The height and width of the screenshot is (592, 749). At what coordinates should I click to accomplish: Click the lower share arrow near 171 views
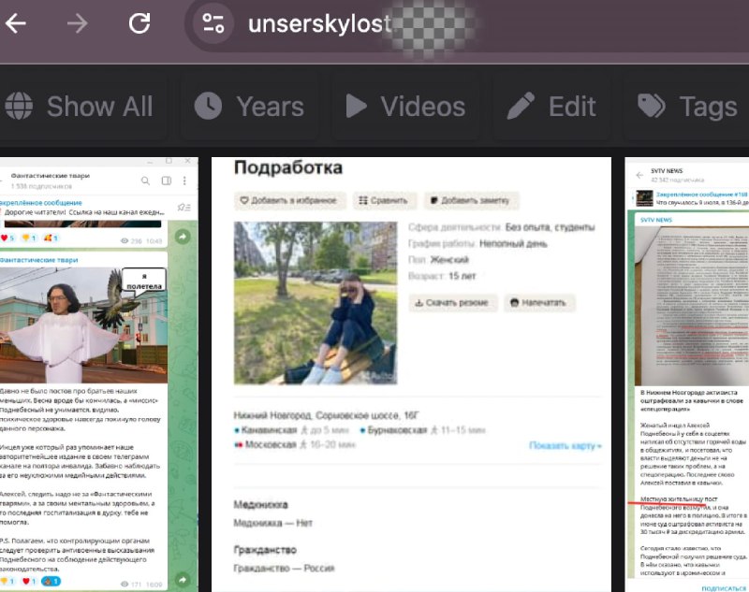click(183, 580)
